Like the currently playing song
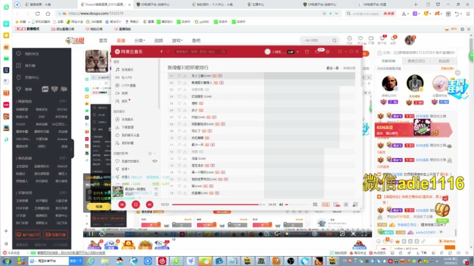 (156, 189)
